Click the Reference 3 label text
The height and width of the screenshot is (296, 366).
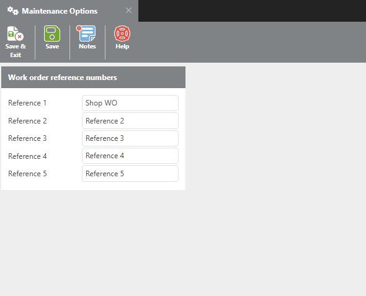point(27,138)
